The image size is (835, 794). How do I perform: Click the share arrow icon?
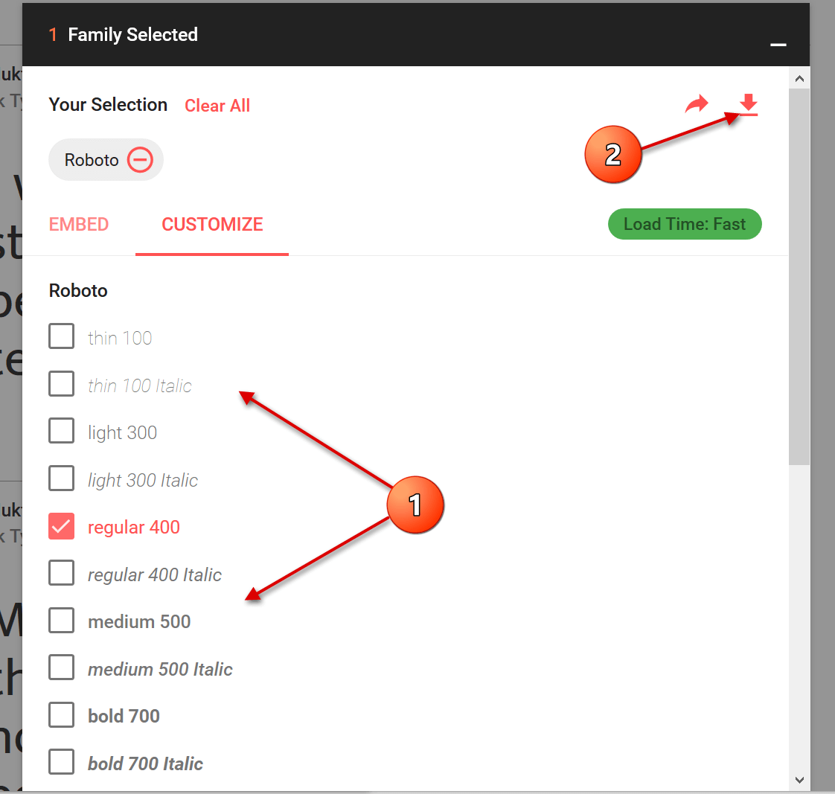[697, 104]
